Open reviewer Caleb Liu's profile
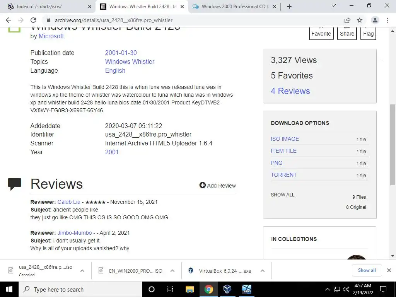 pos(69,202)
